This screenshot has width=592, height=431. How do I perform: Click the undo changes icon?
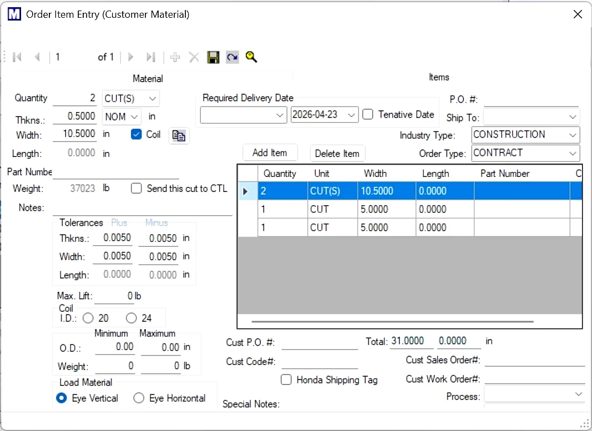(232, 57)
